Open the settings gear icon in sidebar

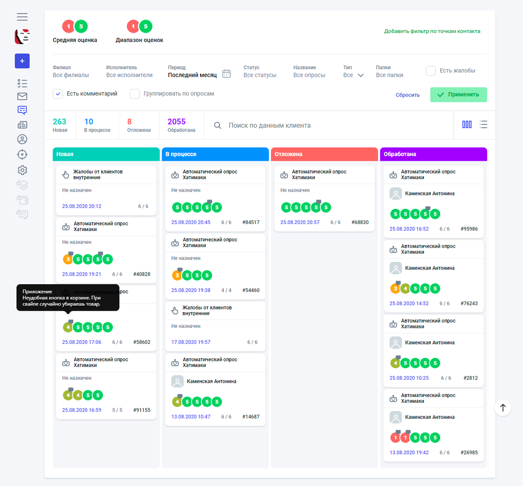(x=22, y=170)
